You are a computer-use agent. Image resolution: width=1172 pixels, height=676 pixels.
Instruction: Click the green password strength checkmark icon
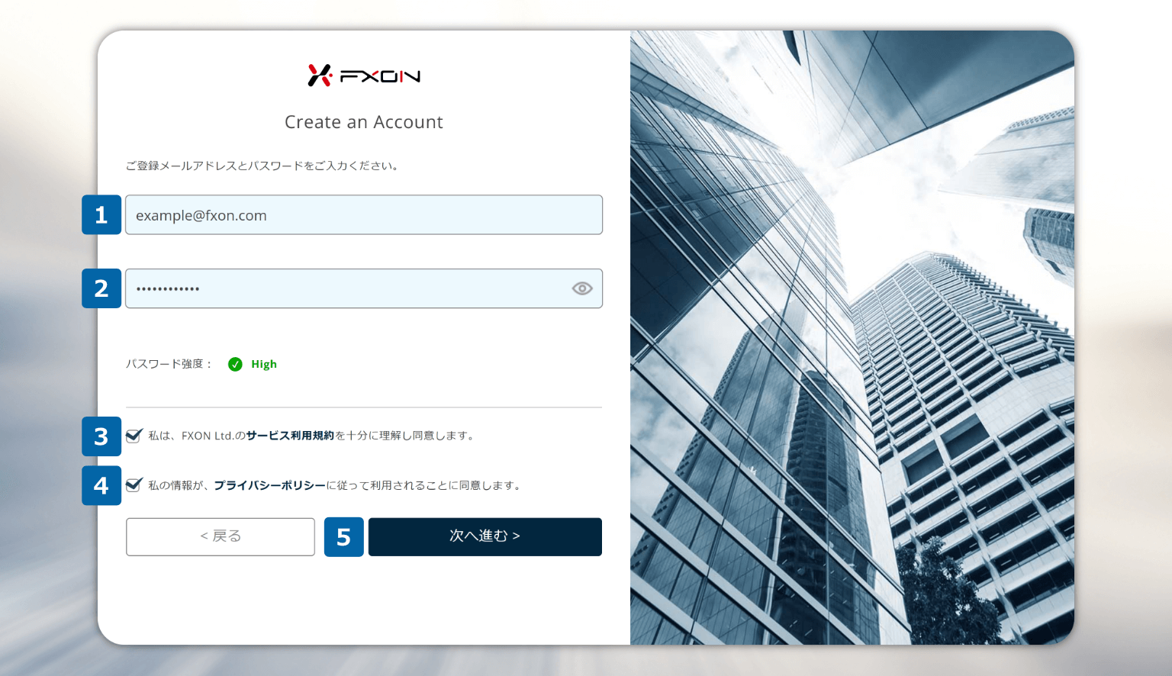coord(235,364)
